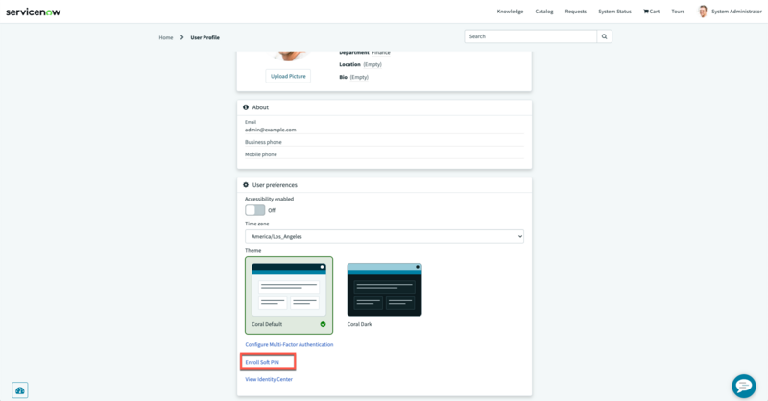Toggle Accessibility enabled switch
The image size is (768, 401).
pos(255,210)
